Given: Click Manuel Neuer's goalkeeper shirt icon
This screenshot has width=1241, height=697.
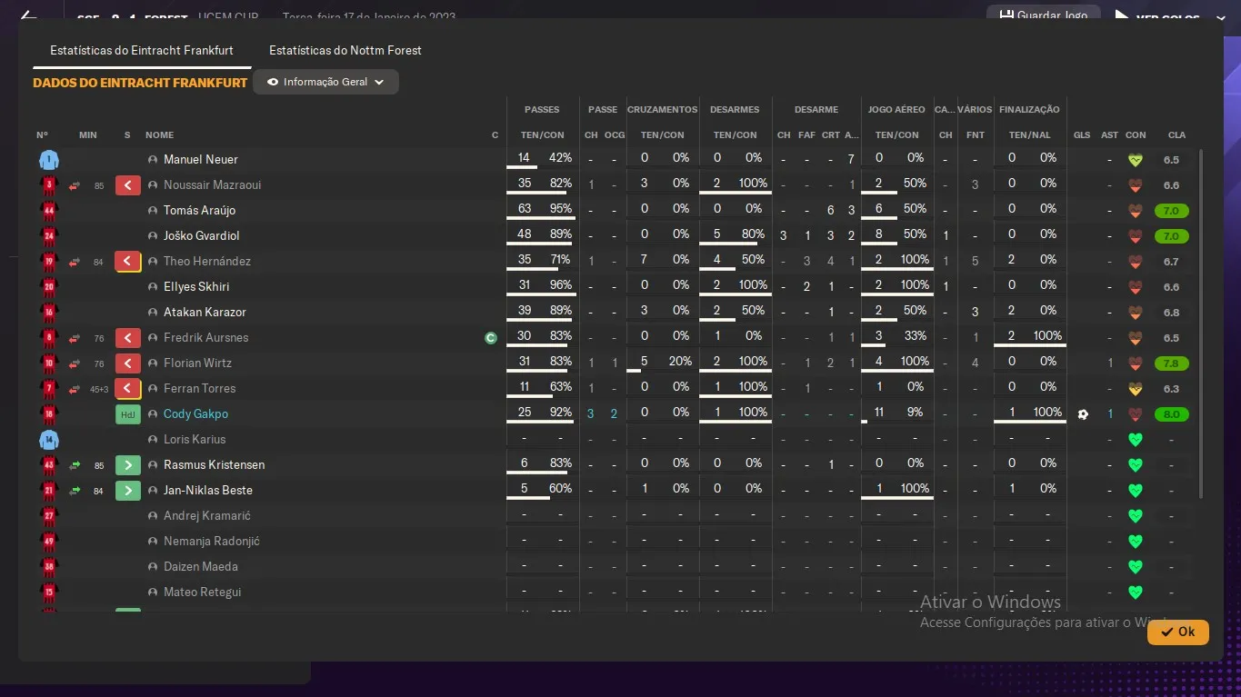Looking at the screenshot, I should (x=48, y=160).
